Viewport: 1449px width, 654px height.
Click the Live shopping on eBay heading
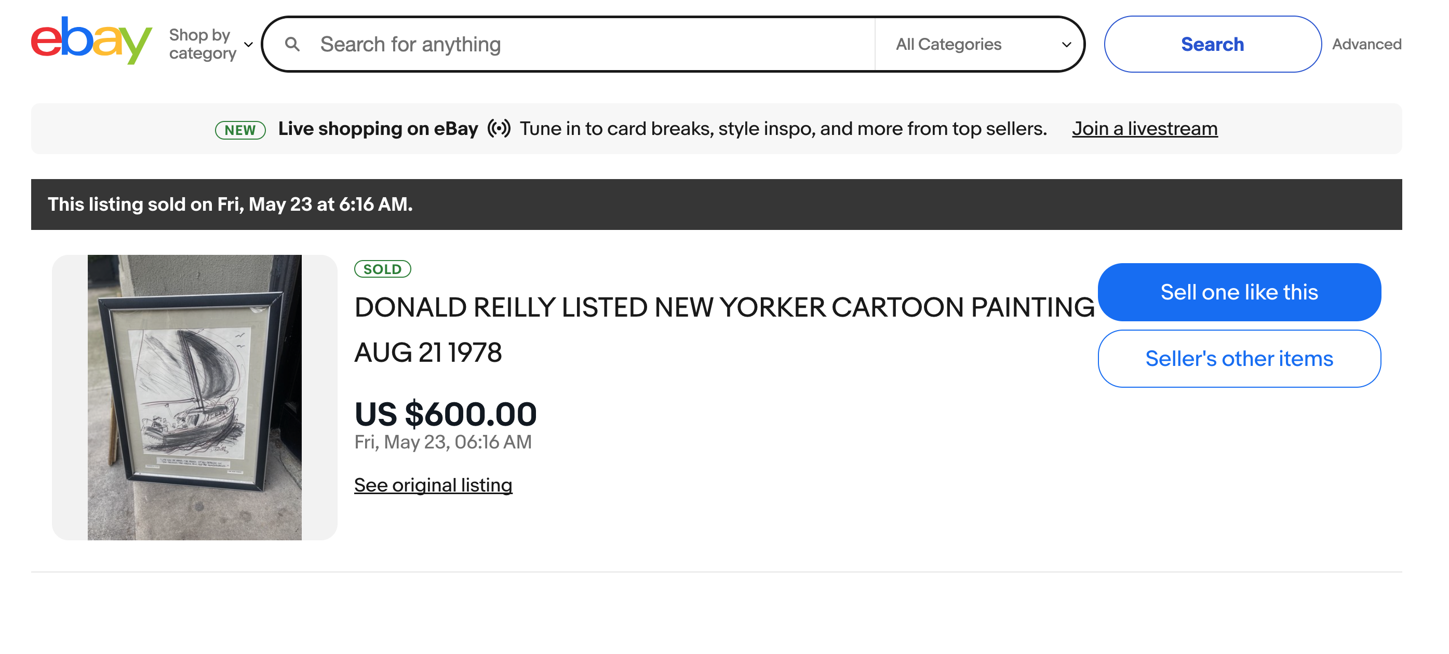378,129
